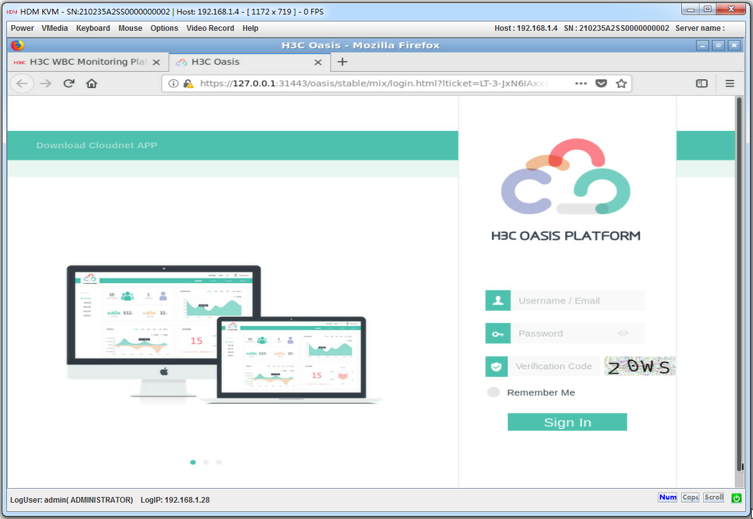Select the first carousel dot

193,462
